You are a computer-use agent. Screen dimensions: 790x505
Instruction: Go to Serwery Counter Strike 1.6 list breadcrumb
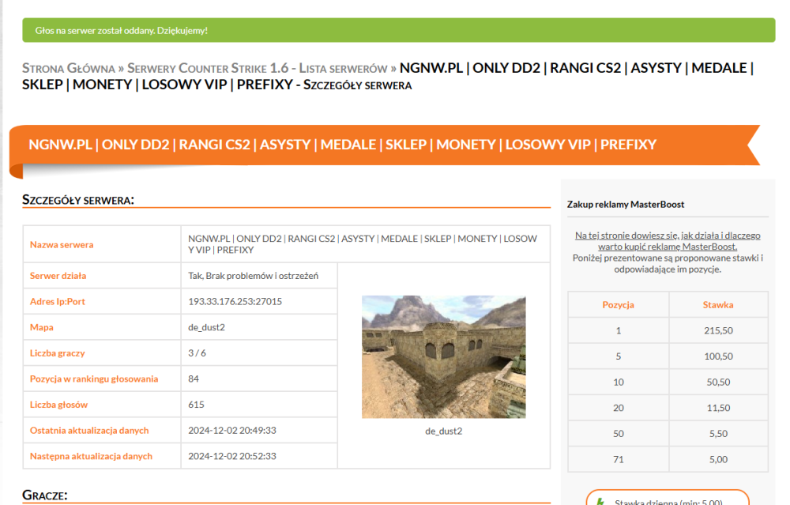coord(257,68)
